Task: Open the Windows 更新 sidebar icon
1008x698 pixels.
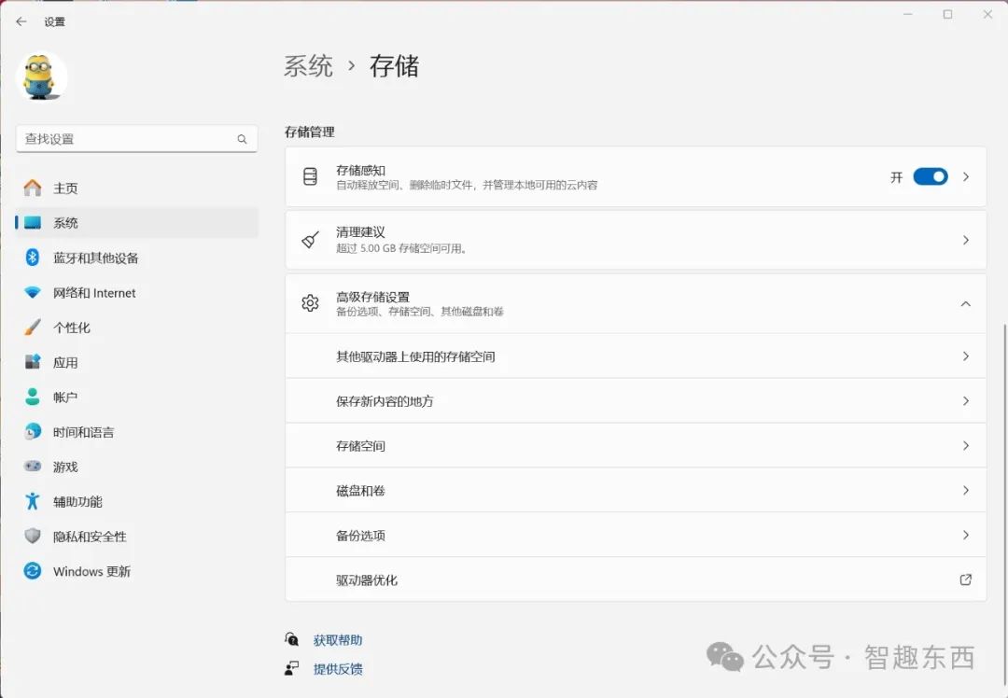Action: point(33,571)
